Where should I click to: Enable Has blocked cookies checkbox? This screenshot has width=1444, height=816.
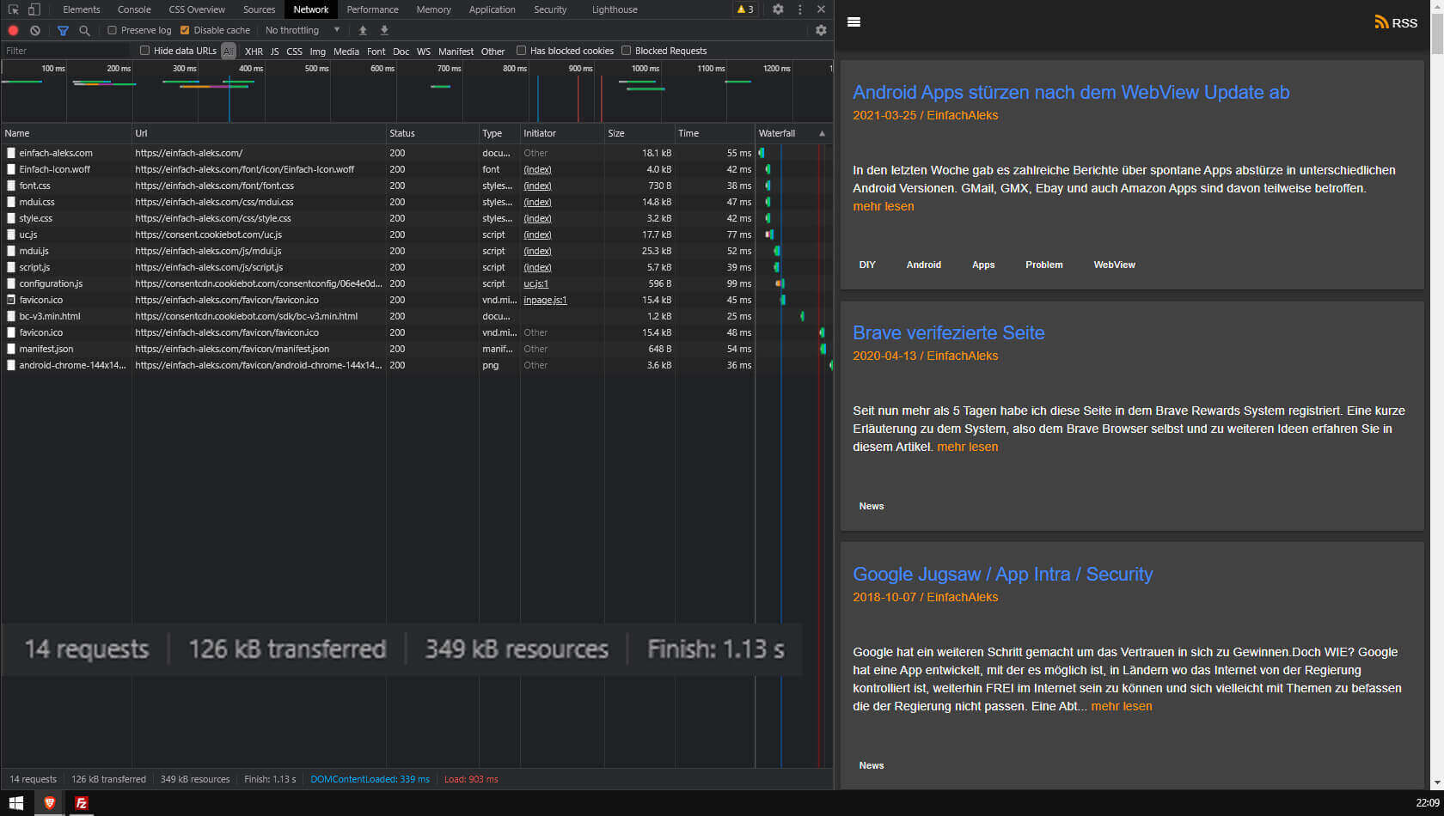click(x=521, y=51)
